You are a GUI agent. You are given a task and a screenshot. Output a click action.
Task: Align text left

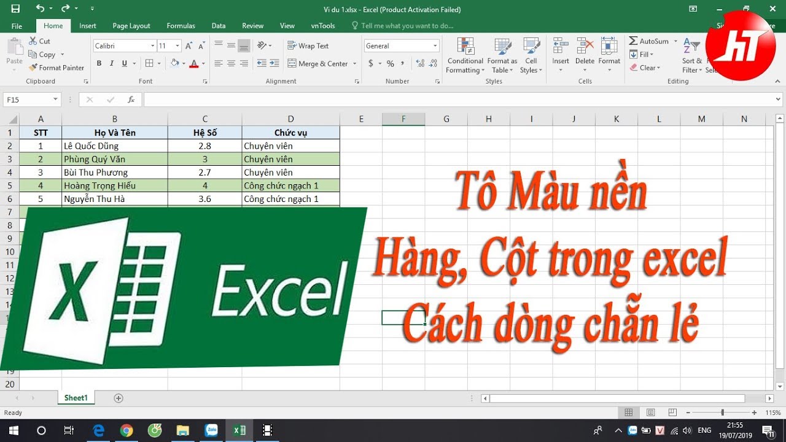tap(218, 63)
